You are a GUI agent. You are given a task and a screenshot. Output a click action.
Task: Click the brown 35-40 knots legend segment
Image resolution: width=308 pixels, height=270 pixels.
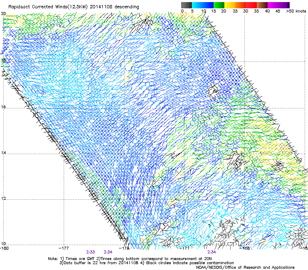(262, 5)
